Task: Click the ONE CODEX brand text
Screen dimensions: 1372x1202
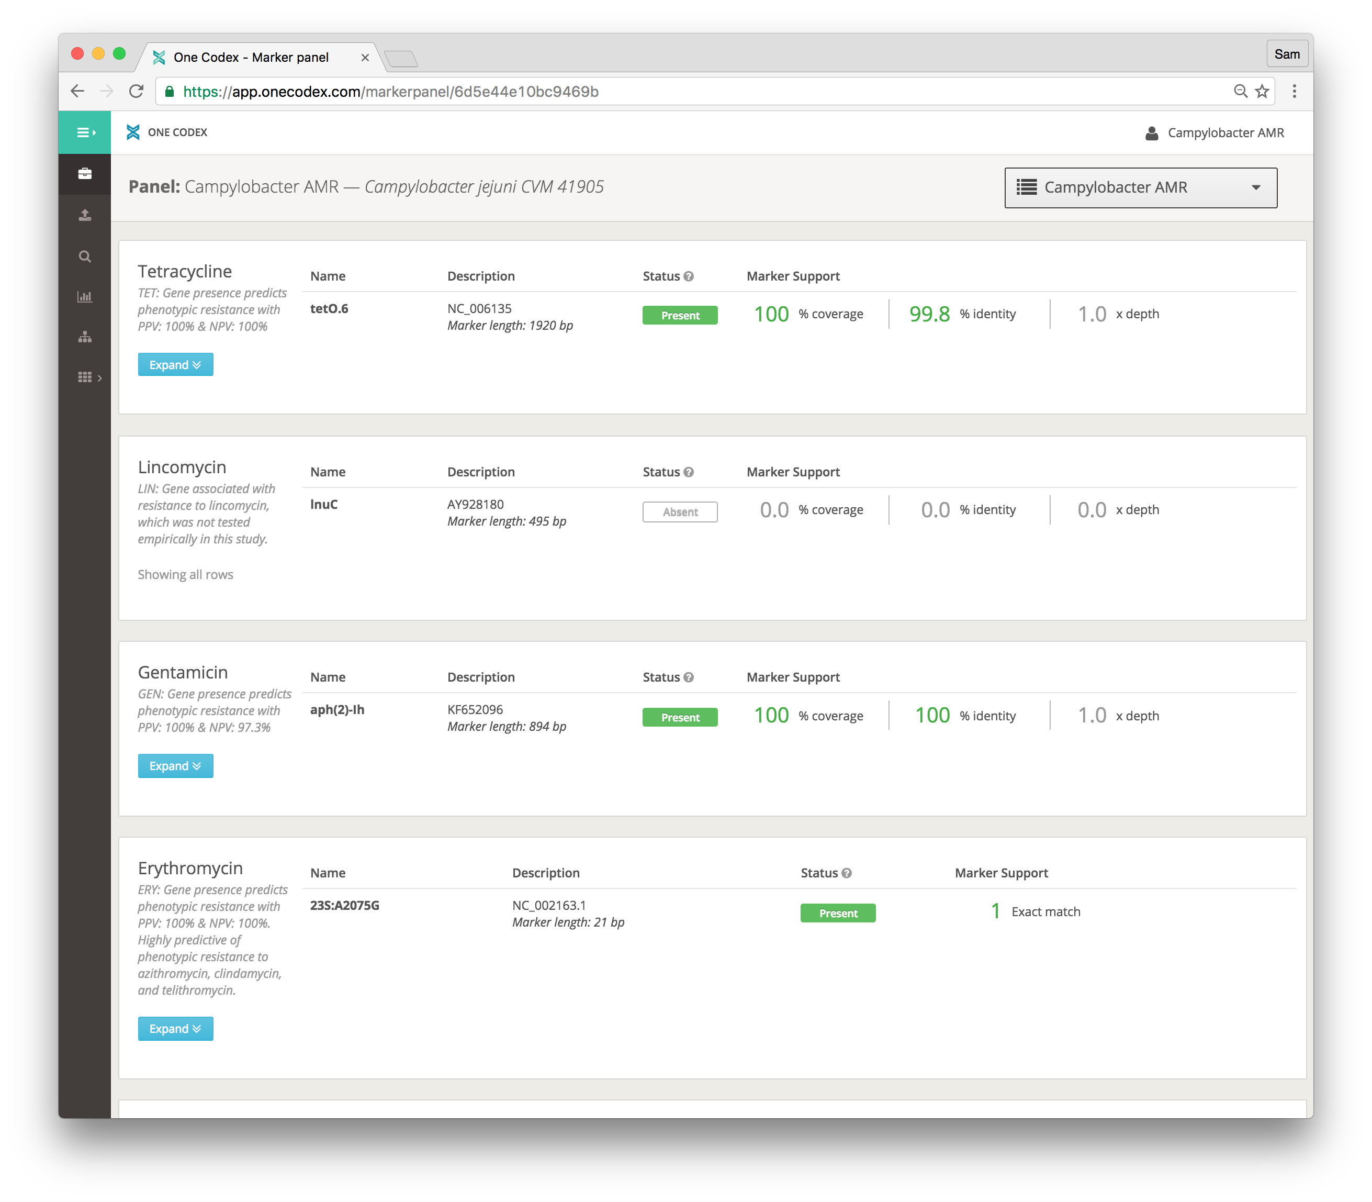Action: pyautogui.click(x=177, y=132)
